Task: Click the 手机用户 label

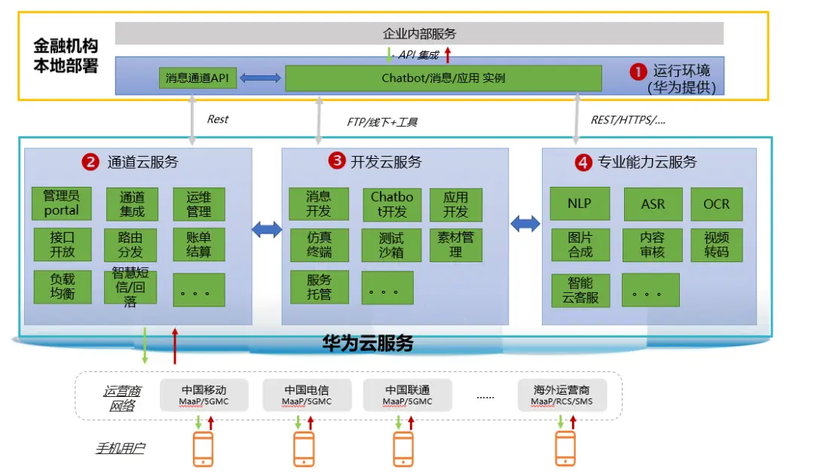Action: (x=121, y=448)
